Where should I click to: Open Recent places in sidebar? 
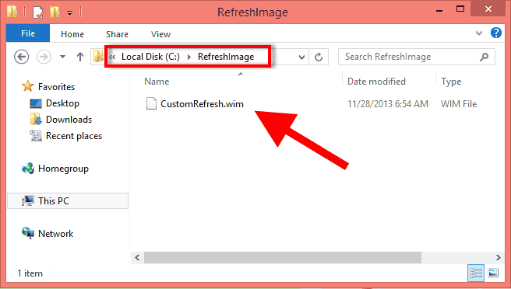[74, 135]
